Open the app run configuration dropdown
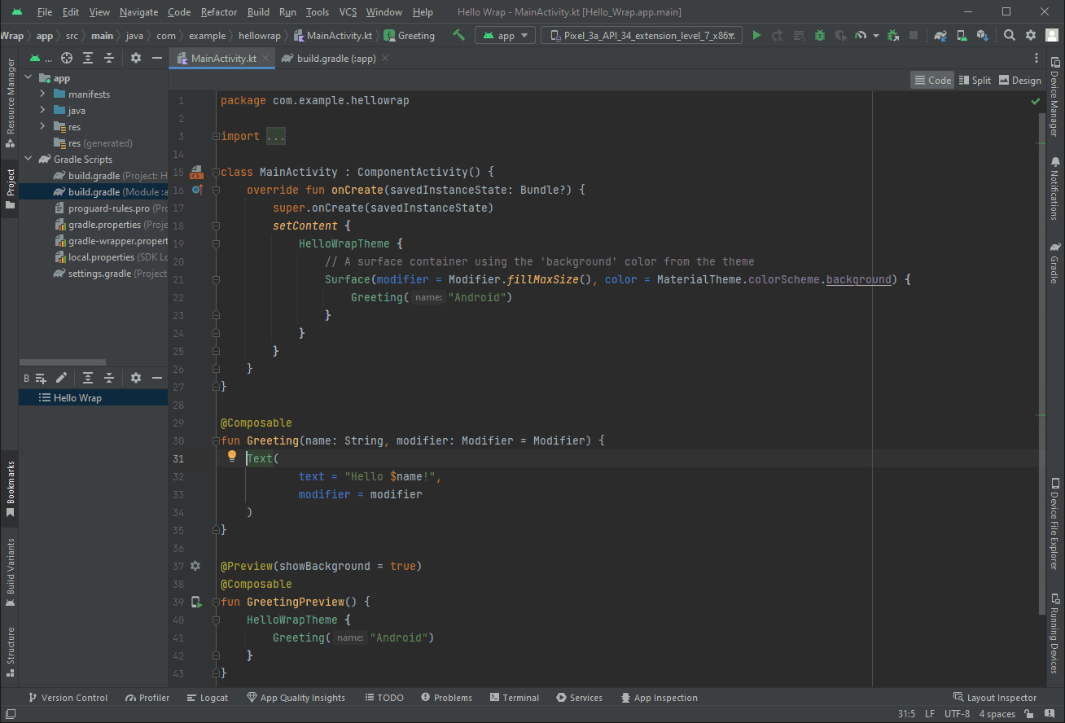 coord(505,36)
